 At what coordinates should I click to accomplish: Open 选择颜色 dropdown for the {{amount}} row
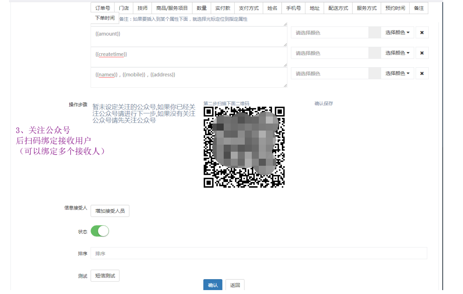coord(397,32)
